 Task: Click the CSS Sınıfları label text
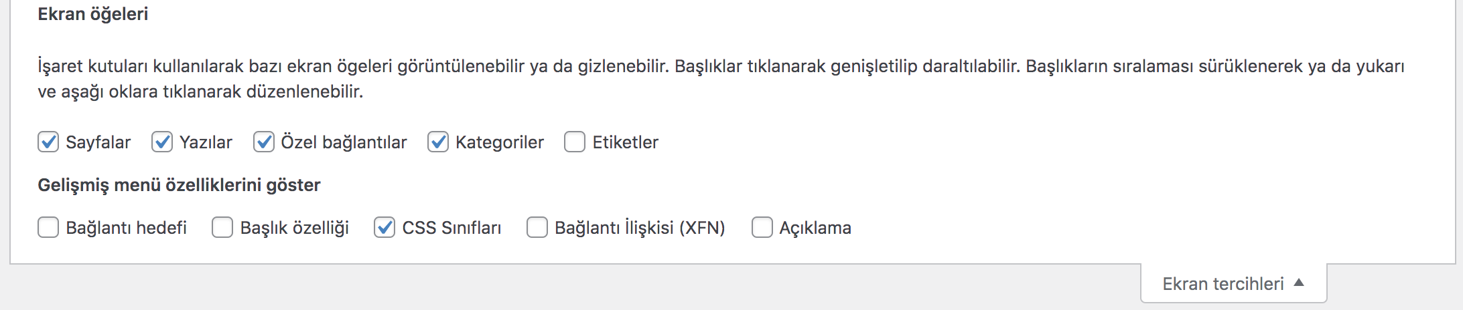(451, 228)
